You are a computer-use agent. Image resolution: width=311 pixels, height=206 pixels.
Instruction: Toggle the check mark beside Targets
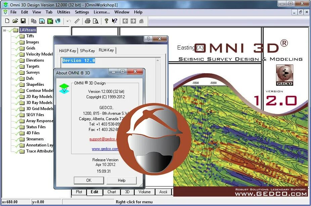pos(17,66)
